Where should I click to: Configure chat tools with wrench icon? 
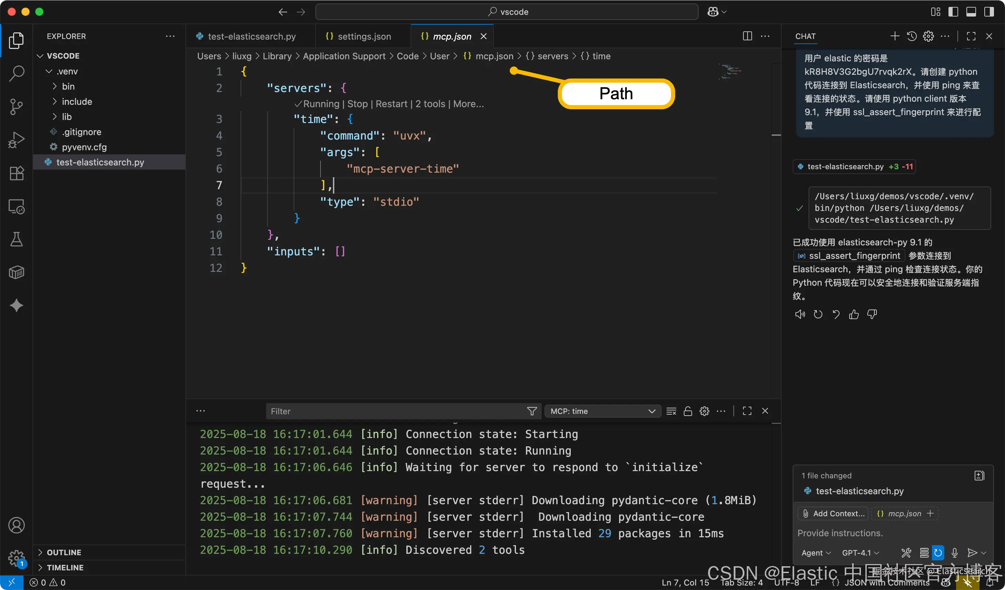tap(906, 552)
